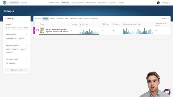Switch to the ROI tab
The height and width of the screenshot is (97, 173).
tap(67, 19)
